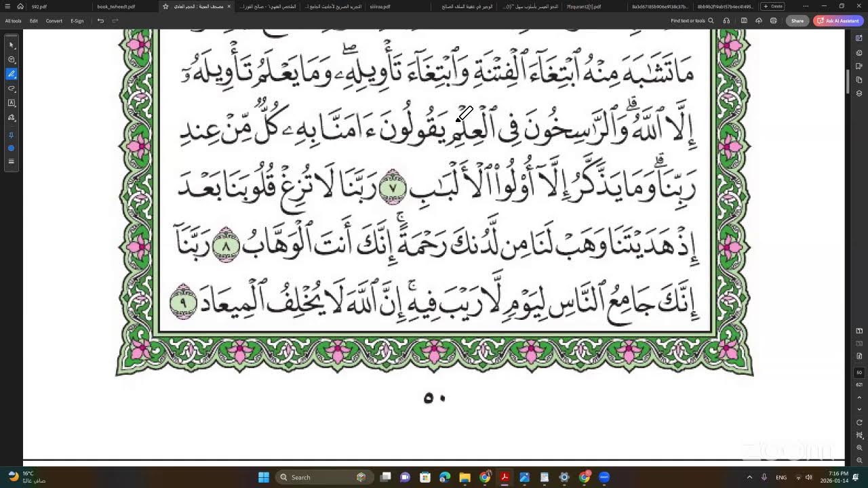Go to previous page arrow
Viewport: 868px width, 488px height.
click(x=859, y=397)
